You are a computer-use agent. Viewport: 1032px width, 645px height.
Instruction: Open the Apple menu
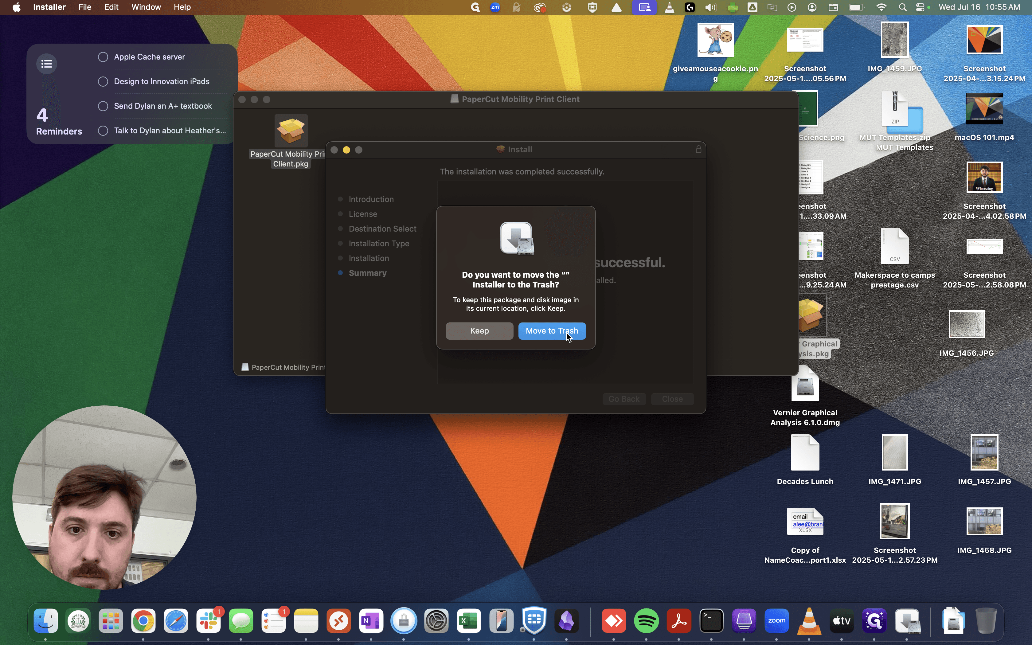tap(17, 7)
